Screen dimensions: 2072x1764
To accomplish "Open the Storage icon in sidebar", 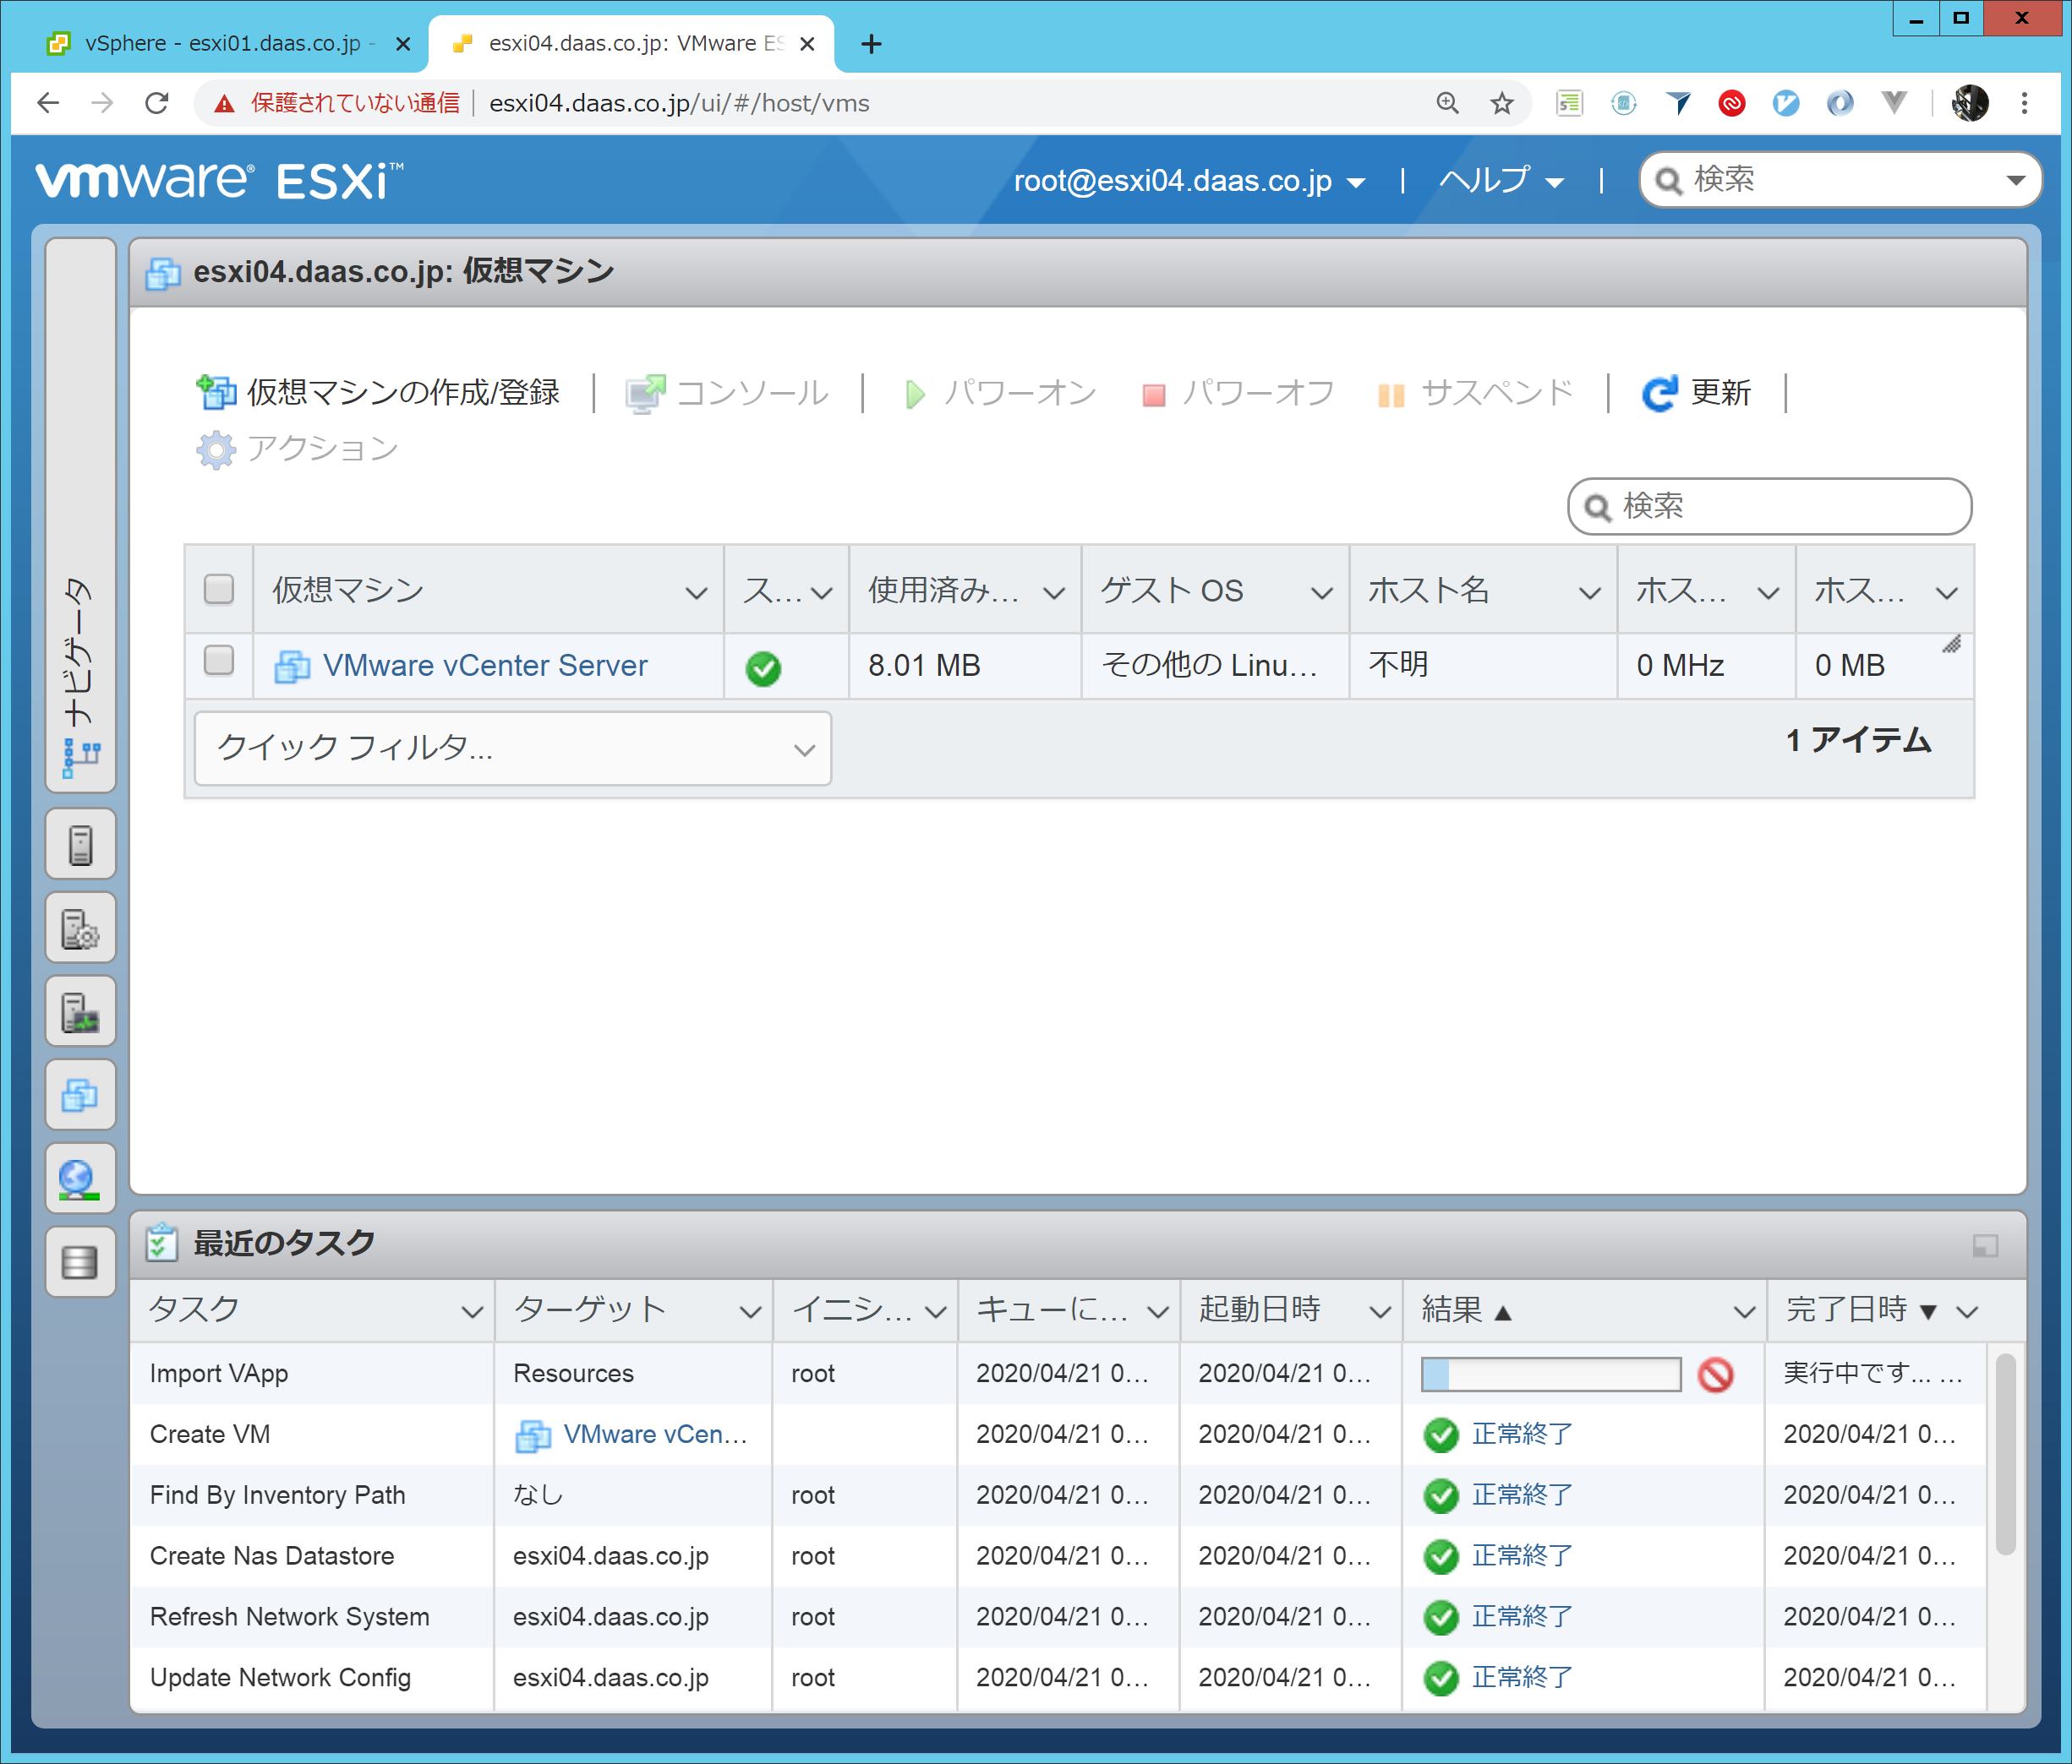I will click(80, 1262).
